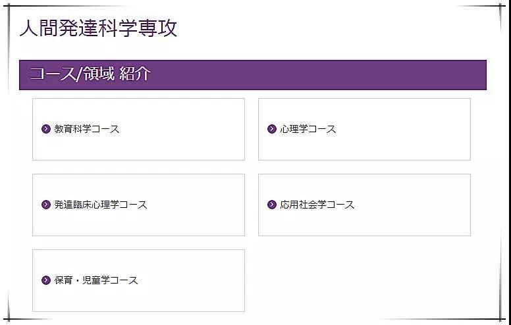Click the empty grid space below 応用社会学コース
Viewport: 511px width, 325px height.
point(364,280)
